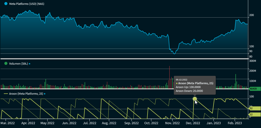The height and width of the screenshot is (128, 261).
Task: Select Apr. 2022 on the time axis
Action: click(x=28, y=123)
